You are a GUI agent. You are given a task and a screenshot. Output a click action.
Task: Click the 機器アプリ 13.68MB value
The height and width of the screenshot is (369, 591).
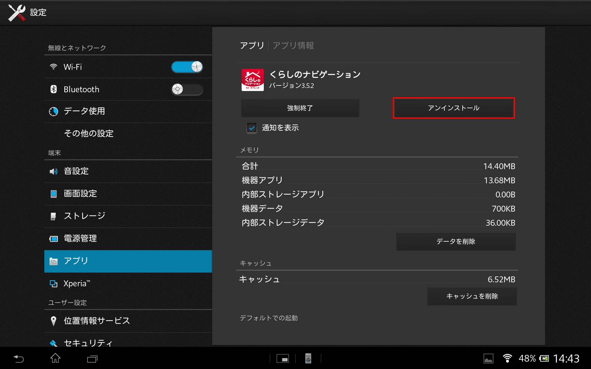point(500,181)
